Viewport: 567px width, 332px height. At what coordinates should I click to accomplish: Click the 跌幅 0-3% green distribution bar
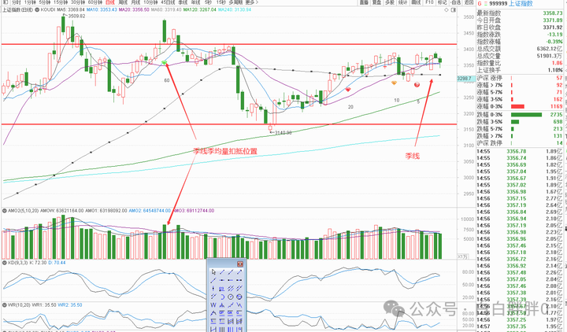526,115
